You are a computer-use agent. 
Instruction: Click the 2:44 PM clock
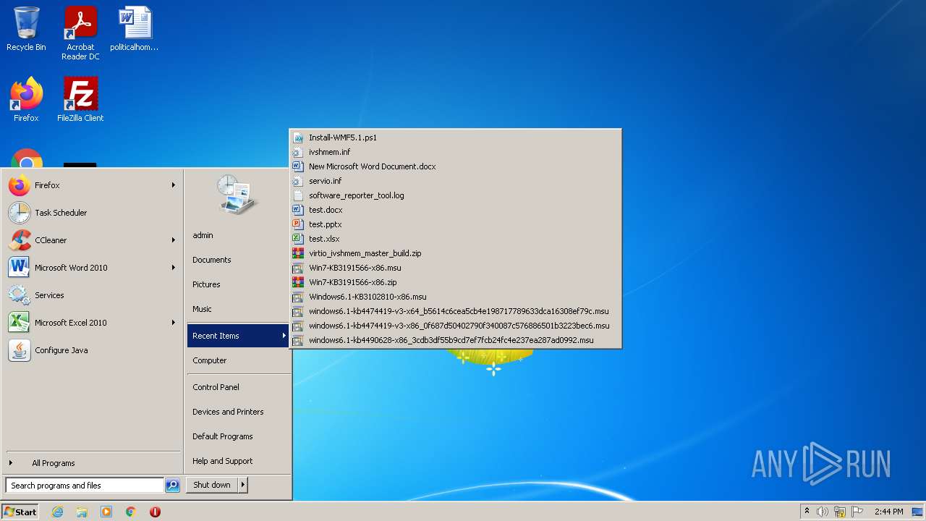point(888,512)
